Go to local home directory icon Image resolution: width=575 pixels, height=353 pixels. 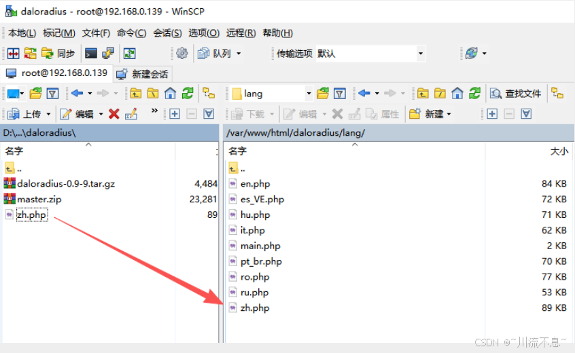tap(170, 94)
